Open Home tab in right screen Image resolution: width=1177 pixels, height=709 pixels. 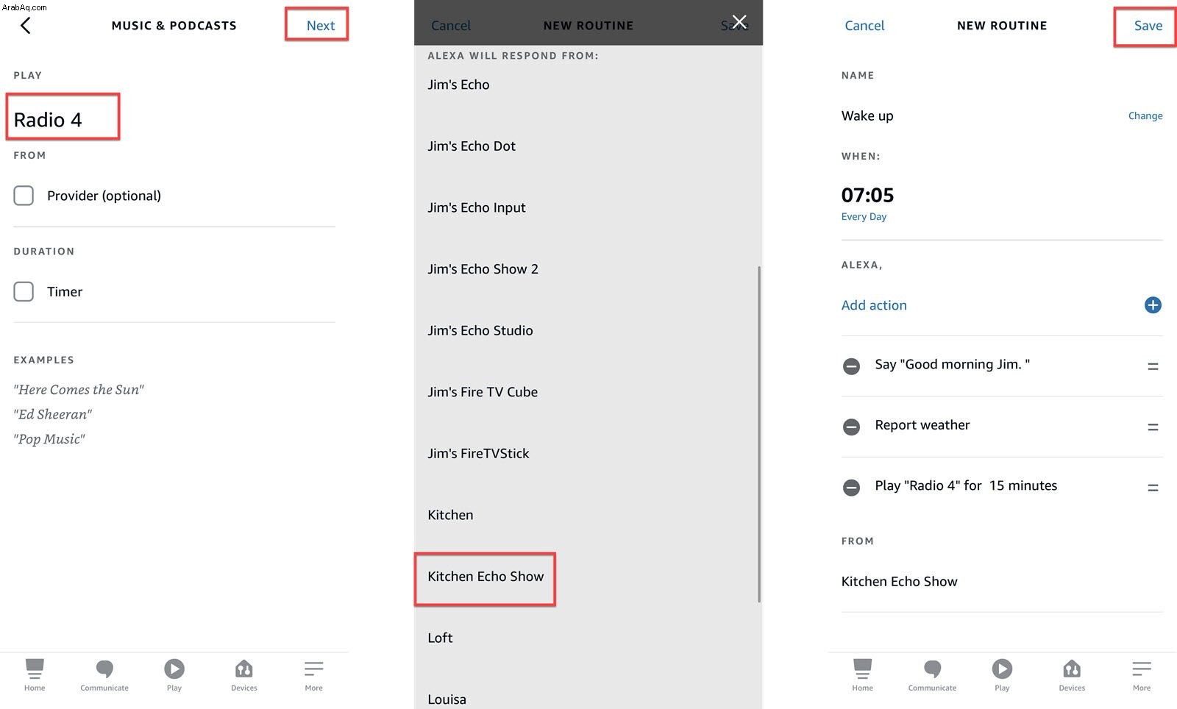[862, 674]
